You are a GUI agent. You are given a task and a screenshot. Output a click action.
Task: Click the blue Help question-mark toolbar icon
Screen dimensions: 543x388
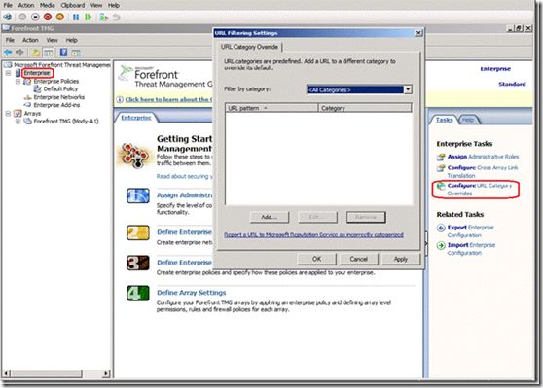coord(63,53)
